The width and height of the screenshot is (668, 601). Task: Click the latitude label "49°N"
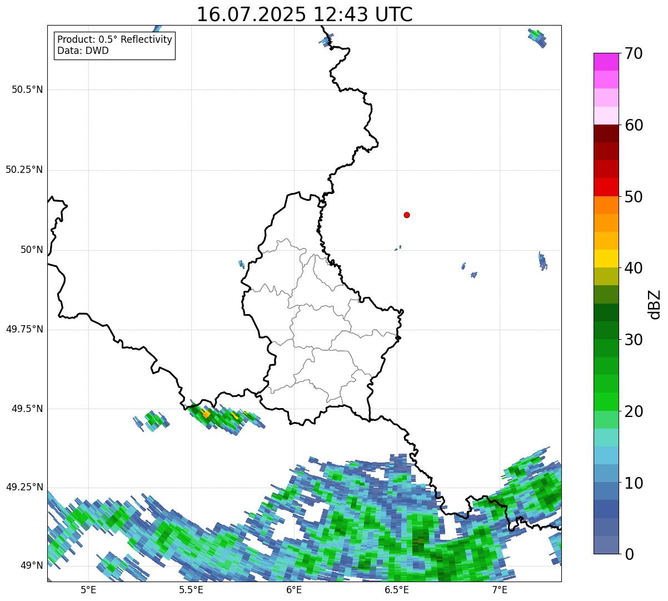click(32, 565)
